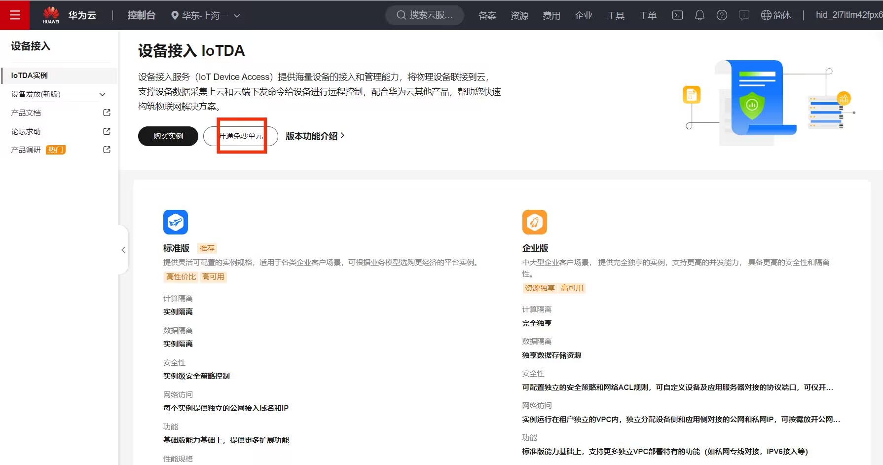Click the 企业版 heading

click(x=535, y=248)
